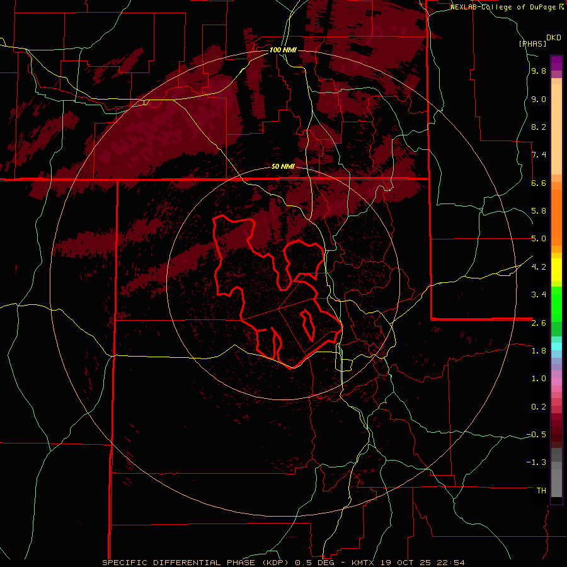Image resolution: width=567 pixels, height=567 pixels.
Task: Click the cyan segment of the color bar
Action: [x=556, y=346]
